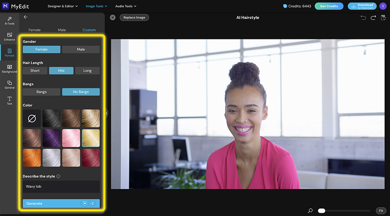Click the Download button
Screen dimensions: 390x216
tap(362, 6)
